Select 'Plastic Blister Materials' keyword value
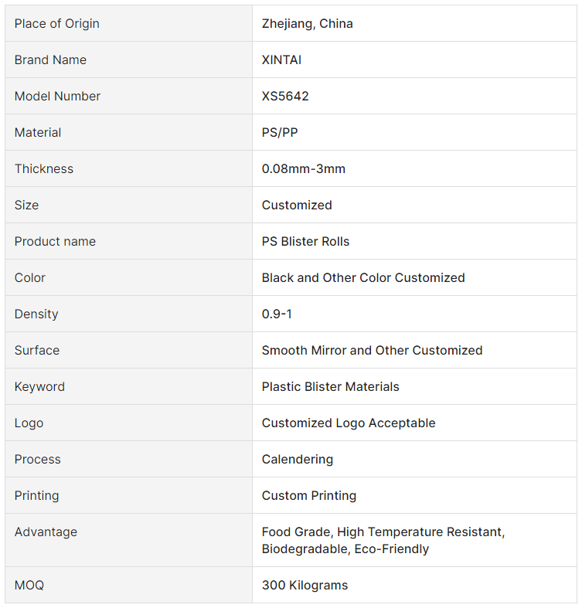Image resolution: width=582 pixels, height=608 pixels. (330, 386)
